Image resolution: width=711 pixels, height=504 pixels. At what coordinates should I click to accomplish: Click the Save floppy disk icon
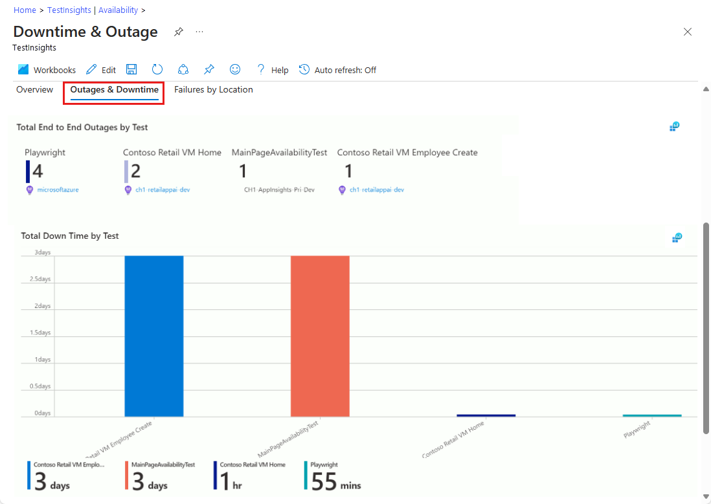pyautogui.click(x=131, y=69)
